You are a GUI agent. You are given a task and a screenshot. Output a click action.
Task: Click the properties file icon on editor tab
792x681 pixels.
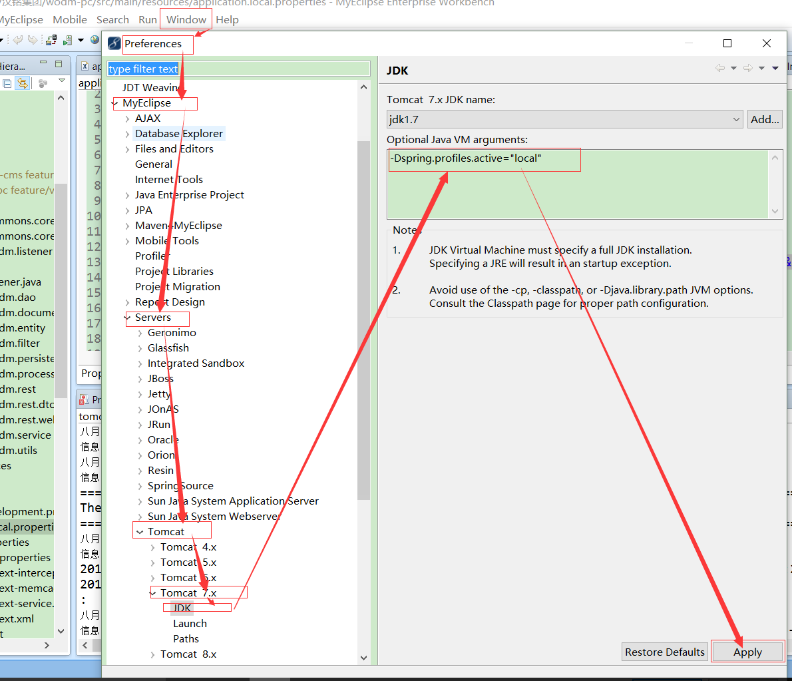85,66
